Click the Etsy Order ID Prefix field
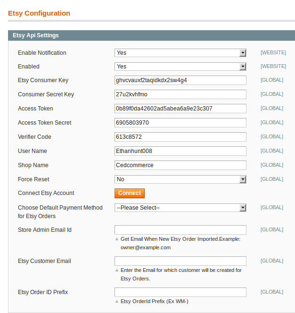This screenshot has width=295, height=313. (180, 292)
